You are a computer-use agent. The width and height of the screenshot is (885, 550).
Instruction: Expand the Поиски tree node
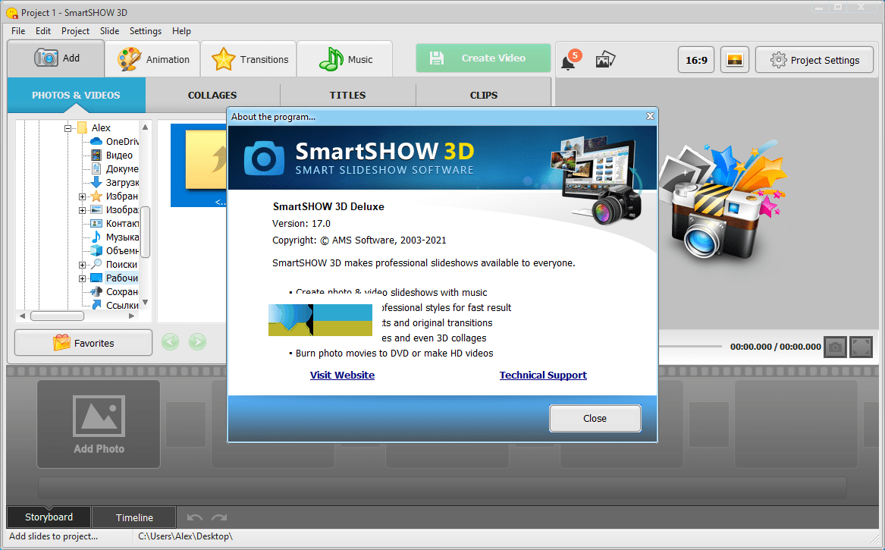(83, 265)
